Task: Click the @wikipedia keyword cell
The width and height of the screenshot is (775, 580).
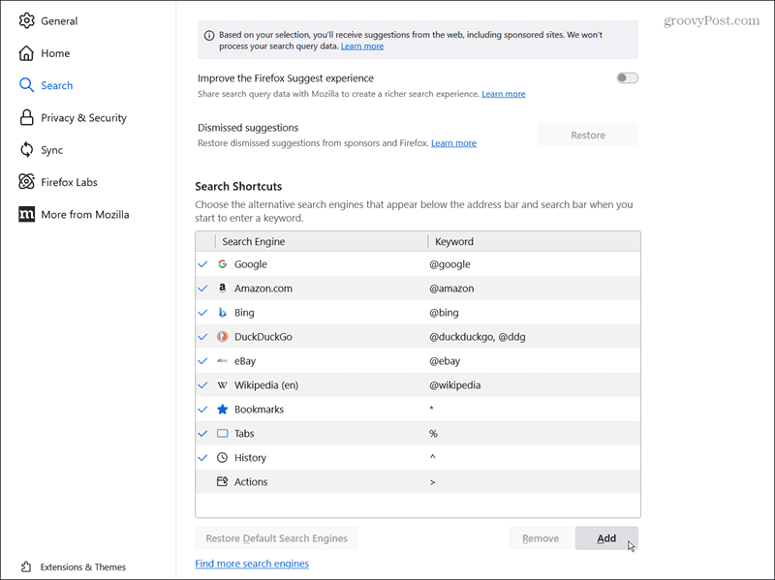Action: pyautogui.click(x=454, y=384)
